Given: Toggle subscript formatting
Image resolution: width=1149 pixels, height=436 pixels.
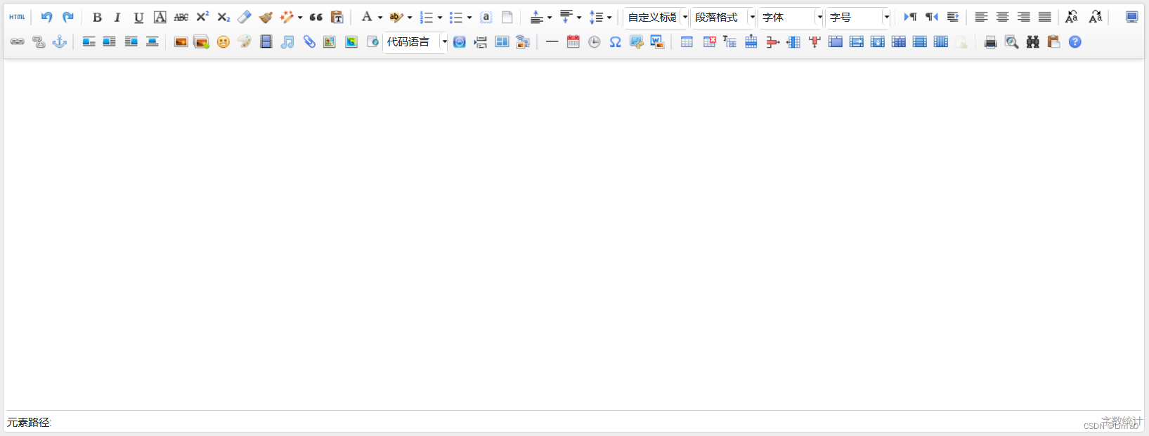Looking at the screenshot, I should (223, 17).
